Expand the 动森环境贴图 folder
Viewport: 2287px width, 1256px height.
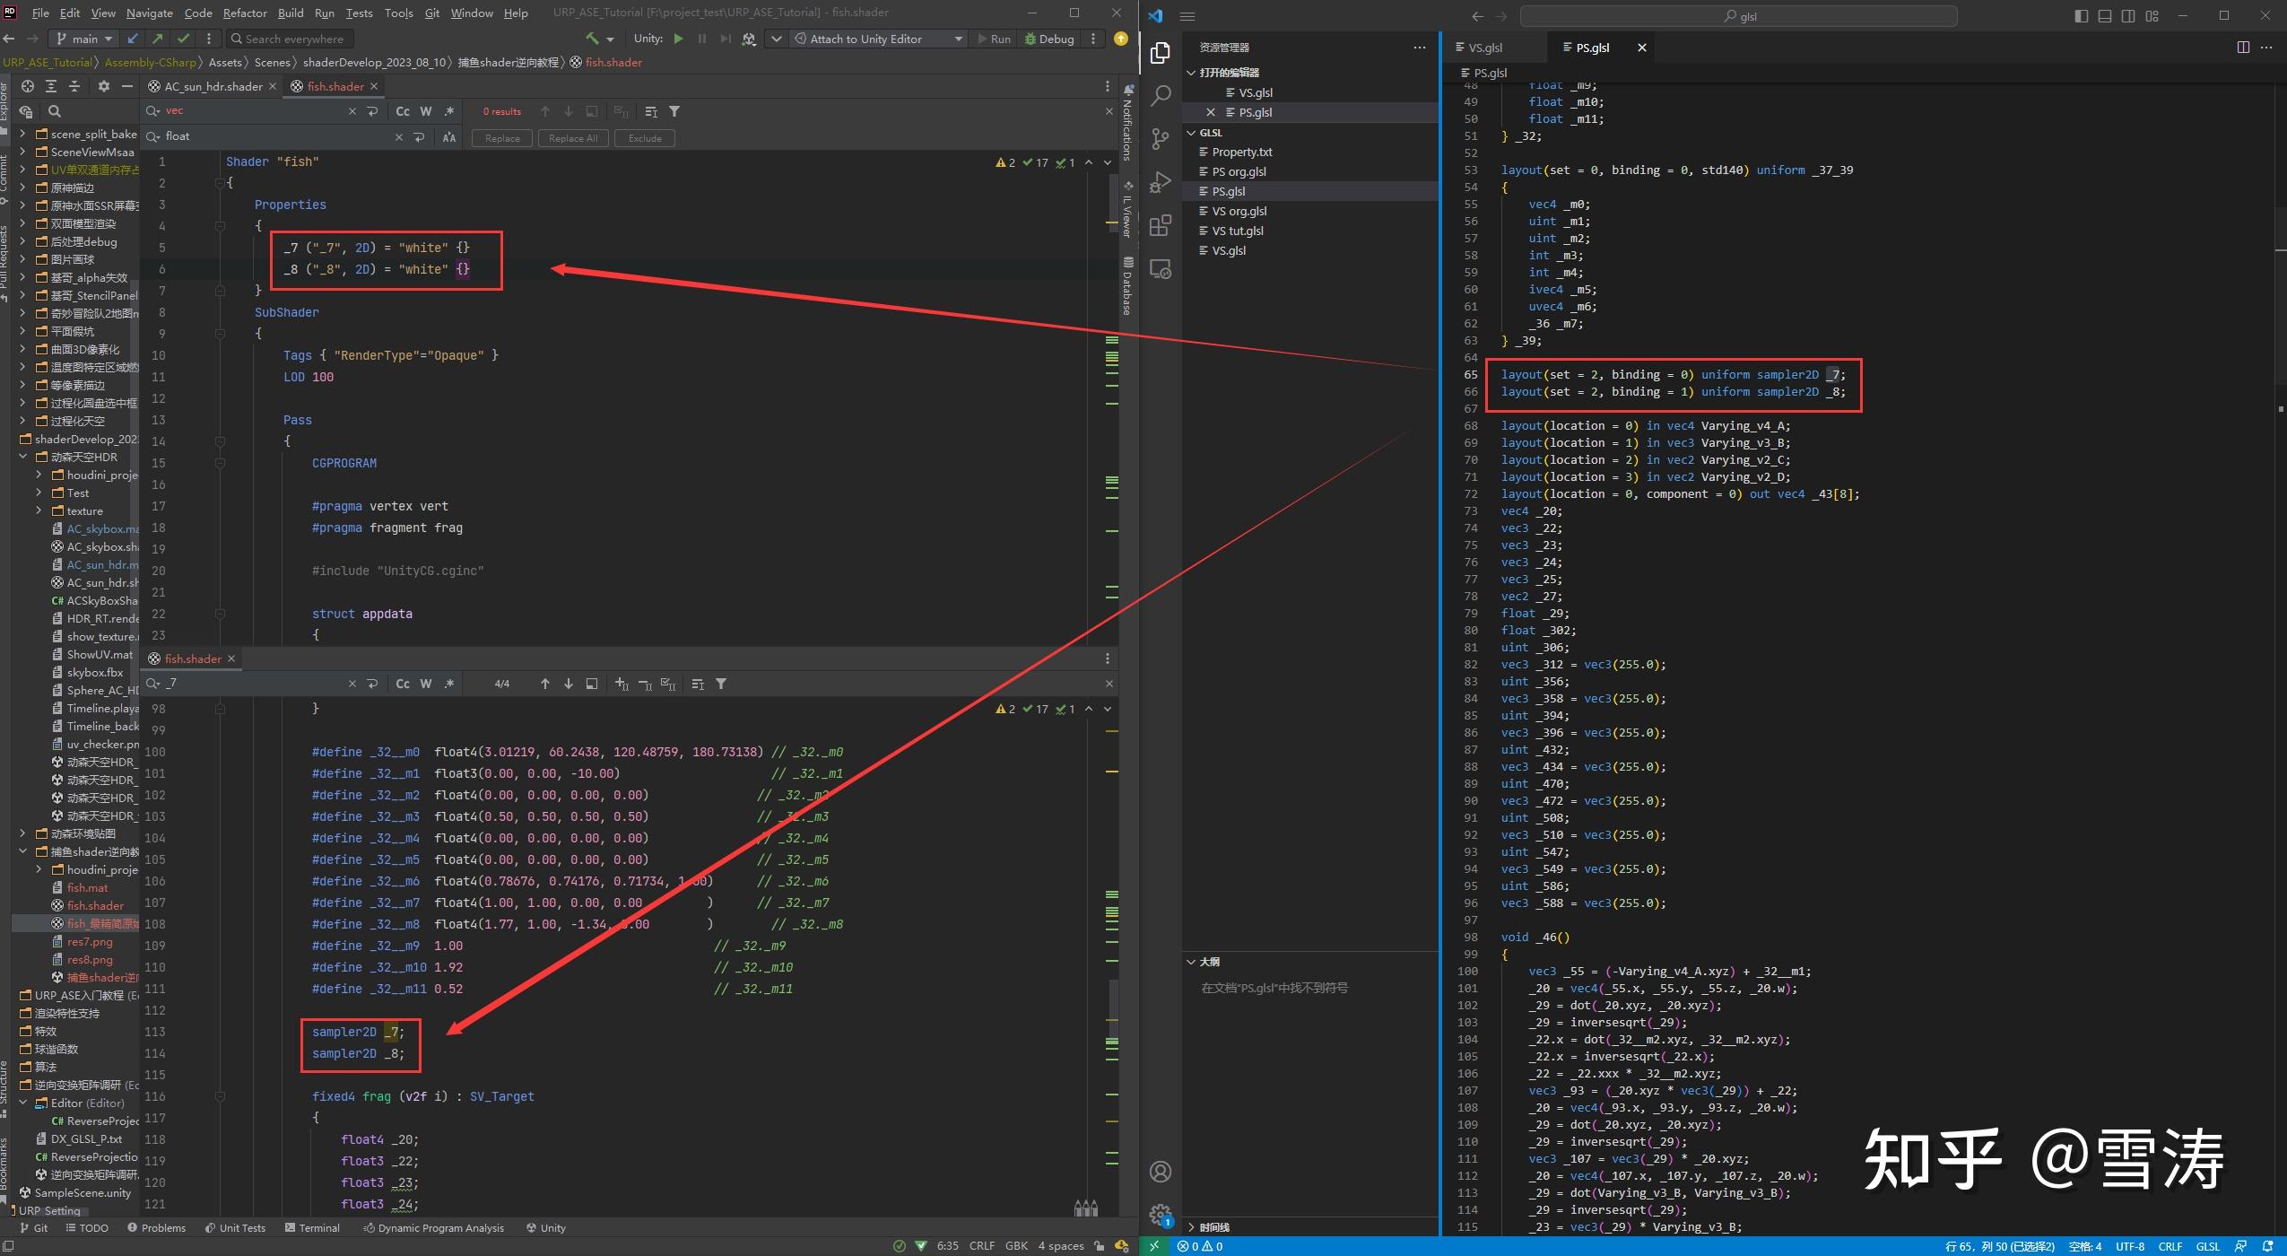[22, 833]
